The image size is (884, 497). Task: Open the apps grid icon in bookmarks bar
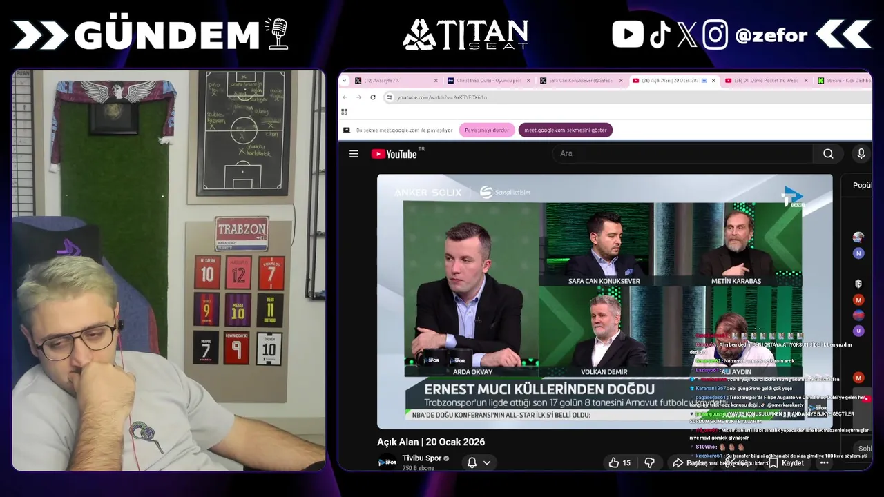coord(344,111)
